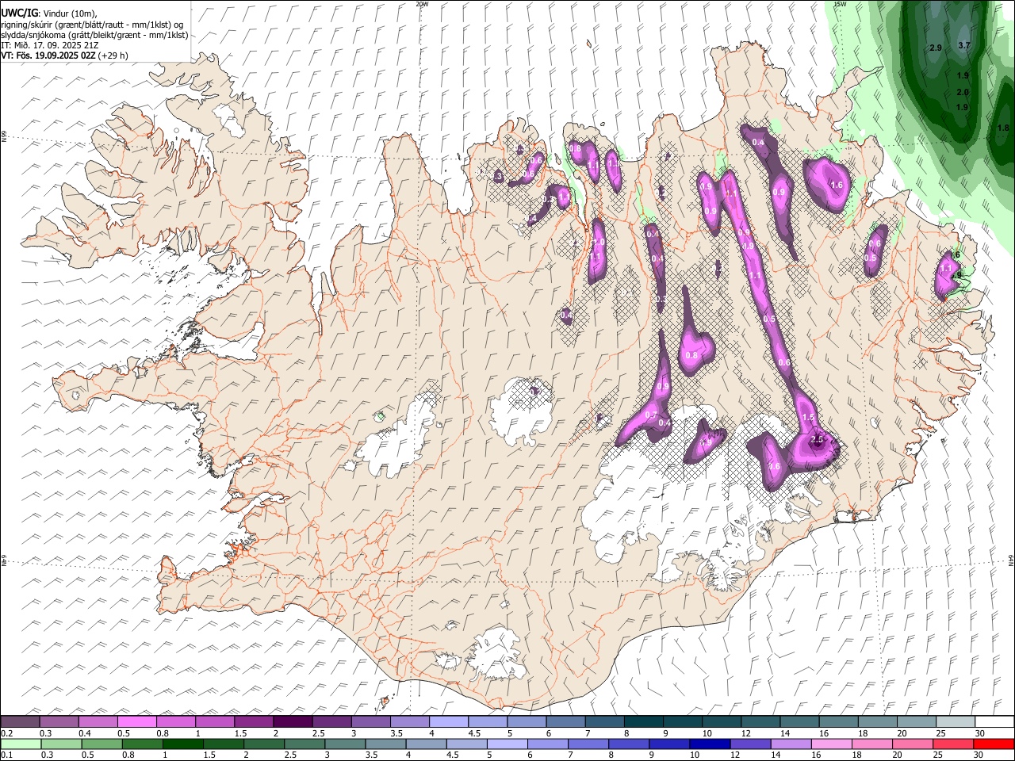This screenshot has width=1015, height=761.
Task: Click the UWC/IG title text
Action: 19,13
